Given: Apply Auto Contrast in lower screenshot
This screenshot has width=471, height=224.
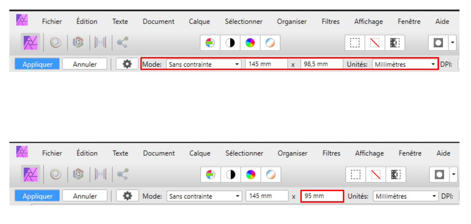Looking at the screenshot, I should click(x=231, y=175).
